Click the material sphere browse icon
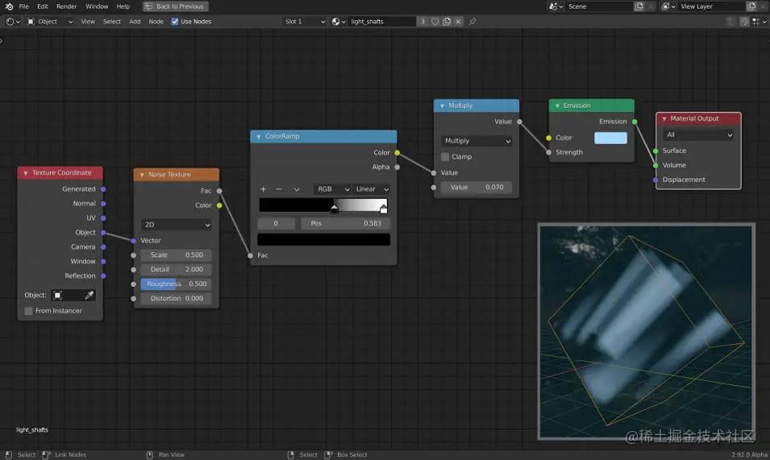Viewport: 770px width, 460px height. point(339,22)
